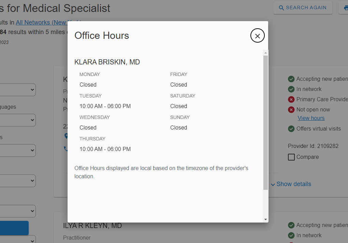Viewport: 348px width, 243px height.
Task: Tick the Compare checkbox
Action: click(291, 157)
